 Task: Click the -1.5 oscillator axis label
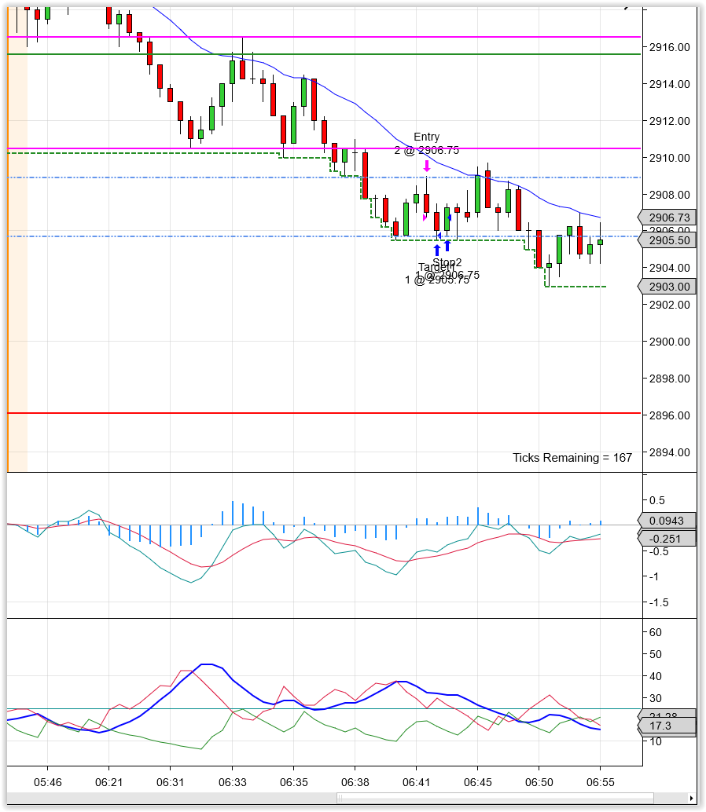click(x=659, y=602)
